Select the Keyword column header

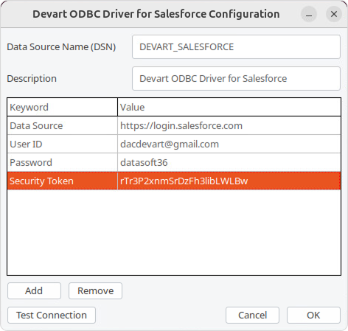pyautogui.click(x=63, y=107)
